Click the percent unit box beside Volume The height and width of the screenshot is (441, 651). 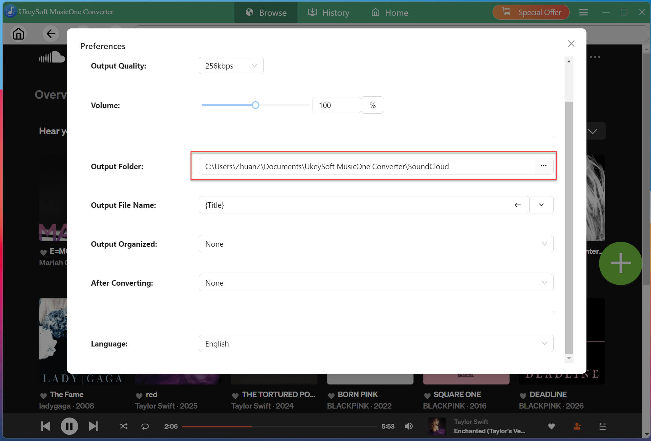(372, 105)
